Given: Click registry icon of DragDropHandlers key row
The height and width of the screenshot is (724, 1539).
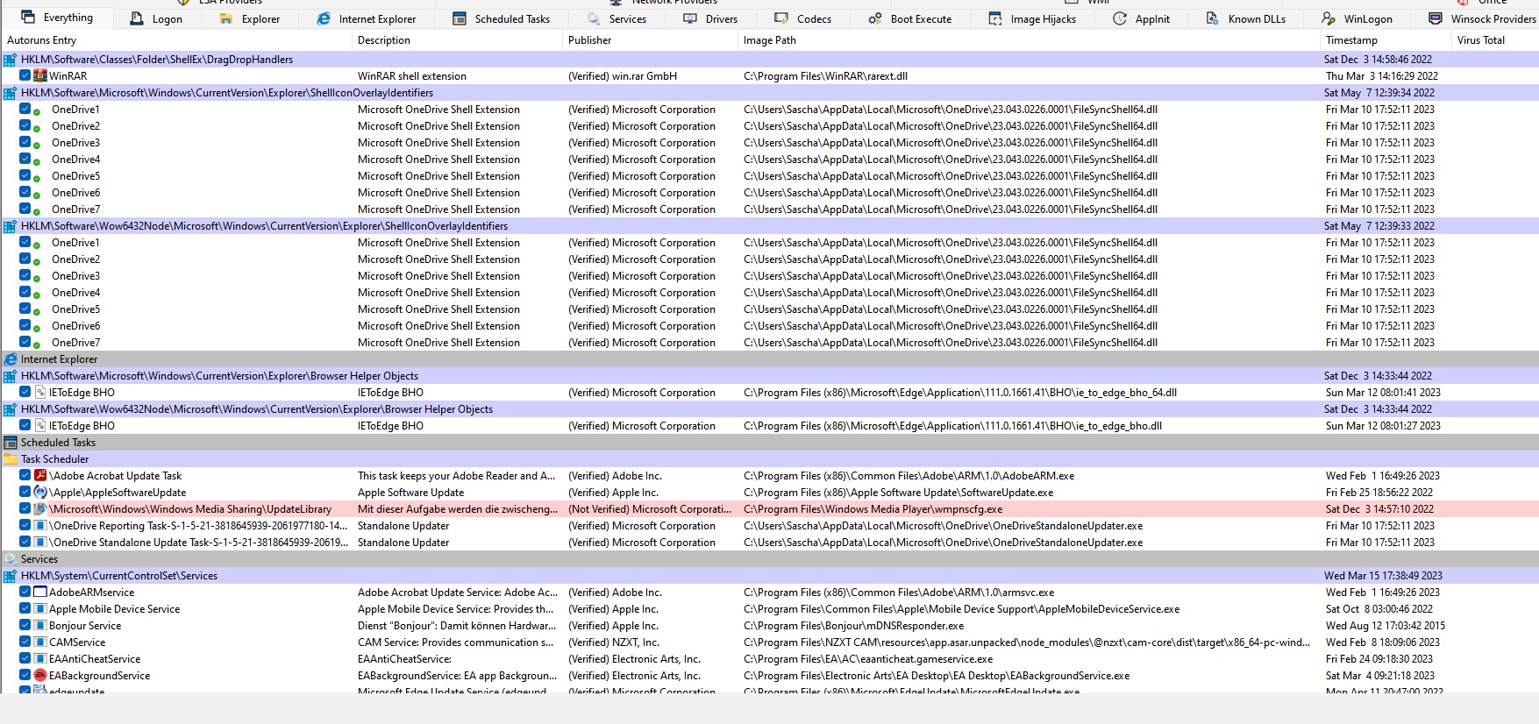Looking at the screenshot, I should pos(11,60).
